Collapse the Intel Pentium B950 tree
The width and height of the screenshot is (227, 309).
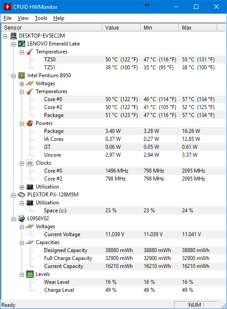coord(13,76)
